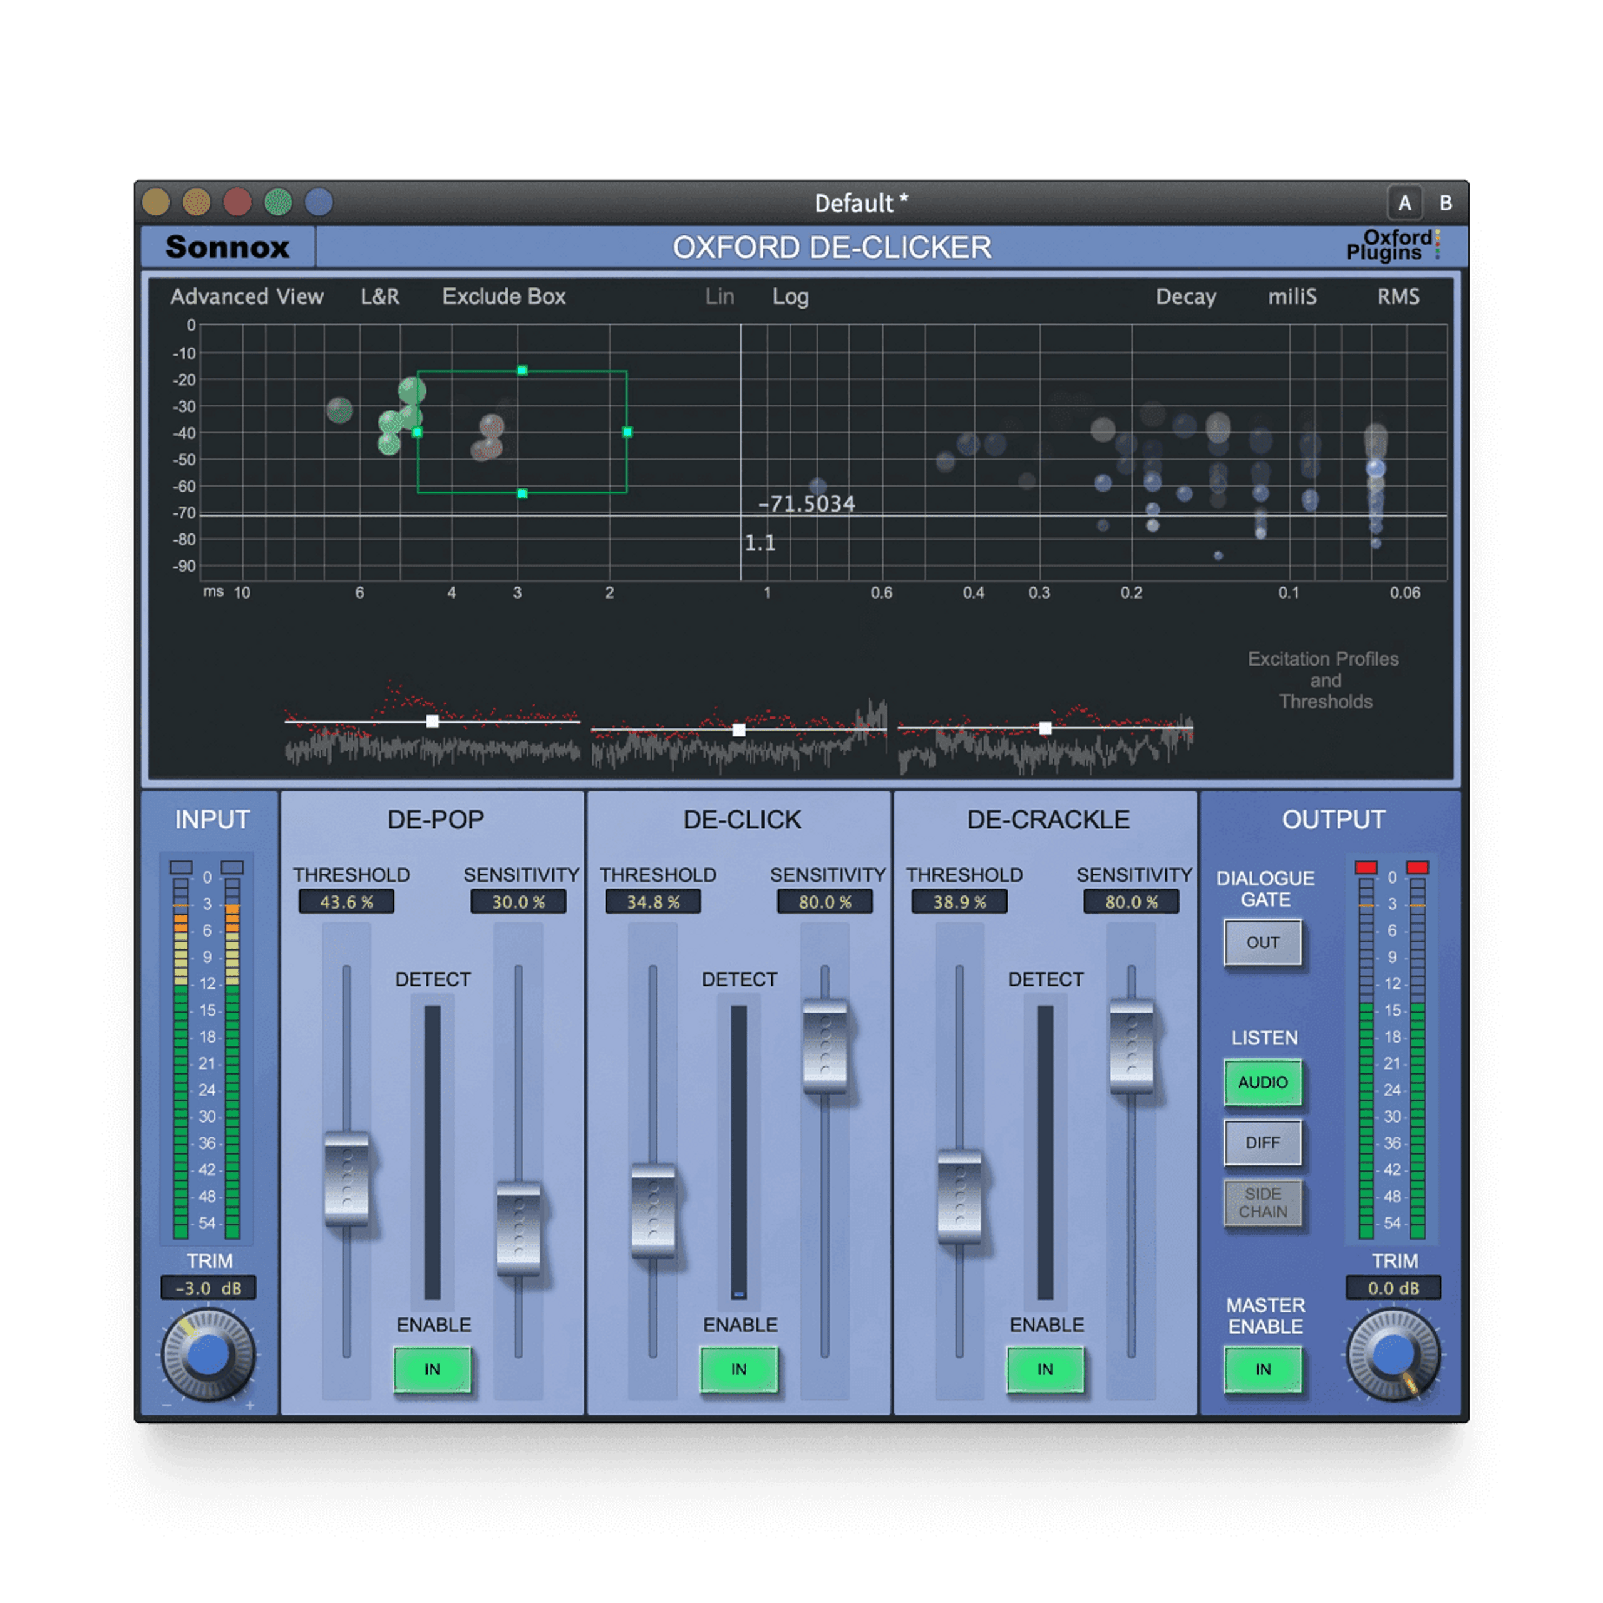Click the De-Crackle threshold fader

click(x=959, y=1197)
